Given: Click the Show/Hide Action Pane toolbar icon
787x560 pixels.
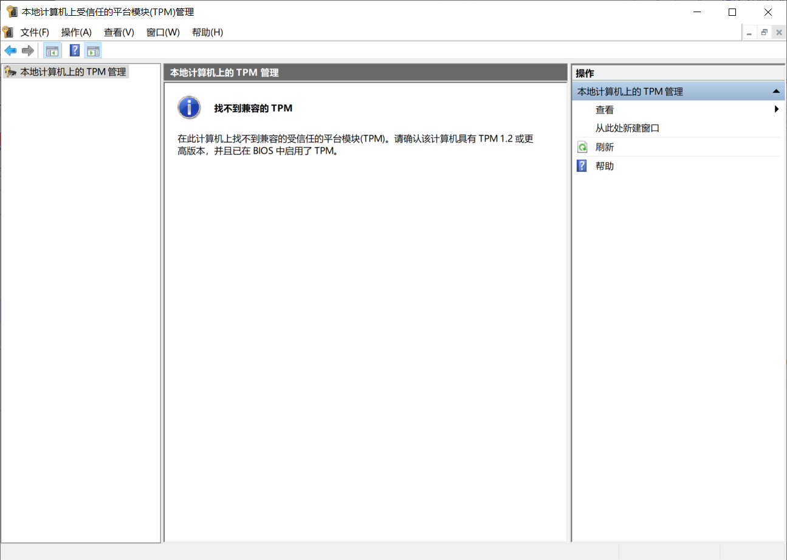Looking at the screenshot, I should [93, 50].
